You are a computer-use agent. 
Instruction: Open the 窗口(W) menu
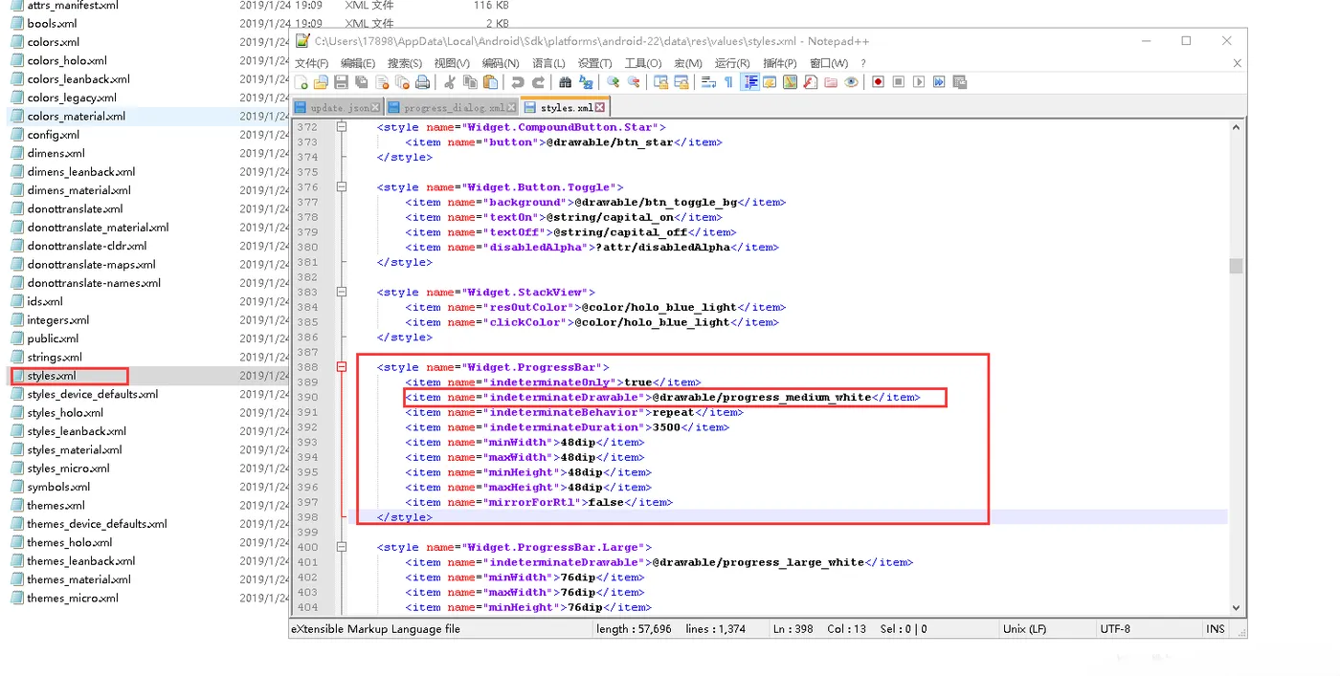coord(828,63)
